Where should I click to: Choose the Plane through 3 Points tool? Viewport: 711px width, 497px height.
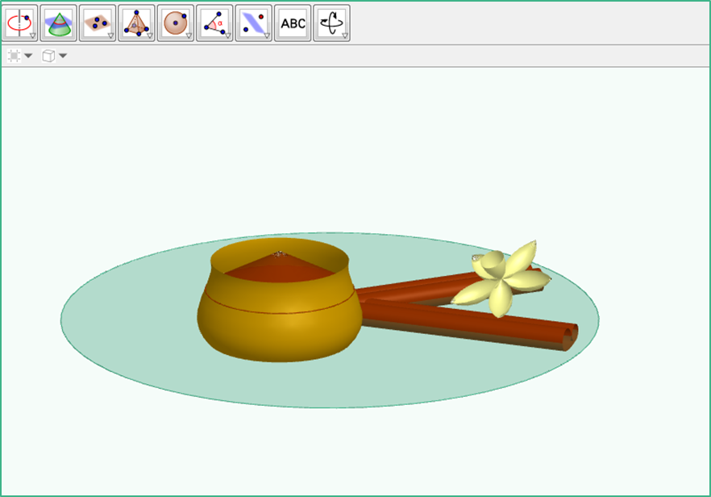tap(98, 23)
